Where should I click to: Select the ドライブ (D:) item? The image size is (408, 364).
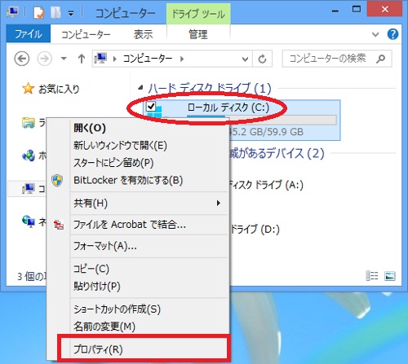[x=255, y=230]
